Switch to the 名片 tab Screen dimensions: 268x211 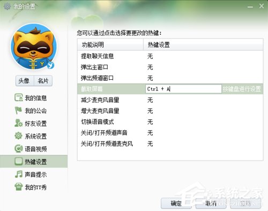(43, 81)
